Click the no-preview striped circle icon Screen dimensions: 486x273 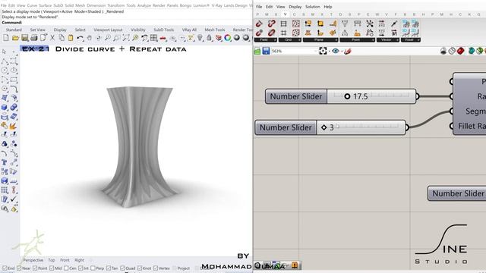coord(452,51)
